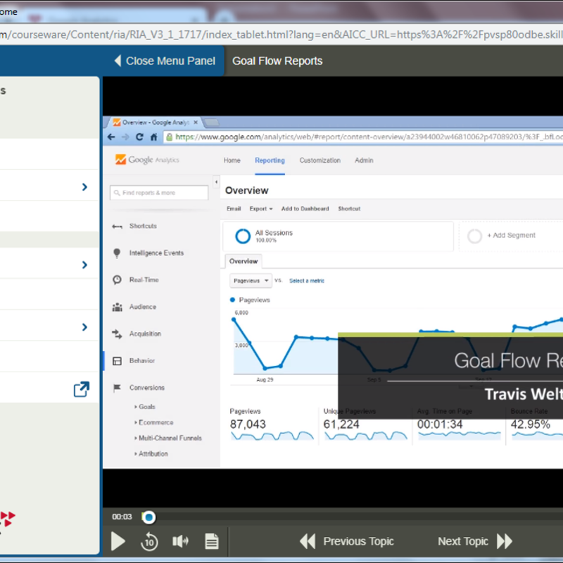Viewport: 563px width, 563px height.
Task: Expand Multi-Channel Funnels item
Action: pyautogui.click(x=168, y=438)
